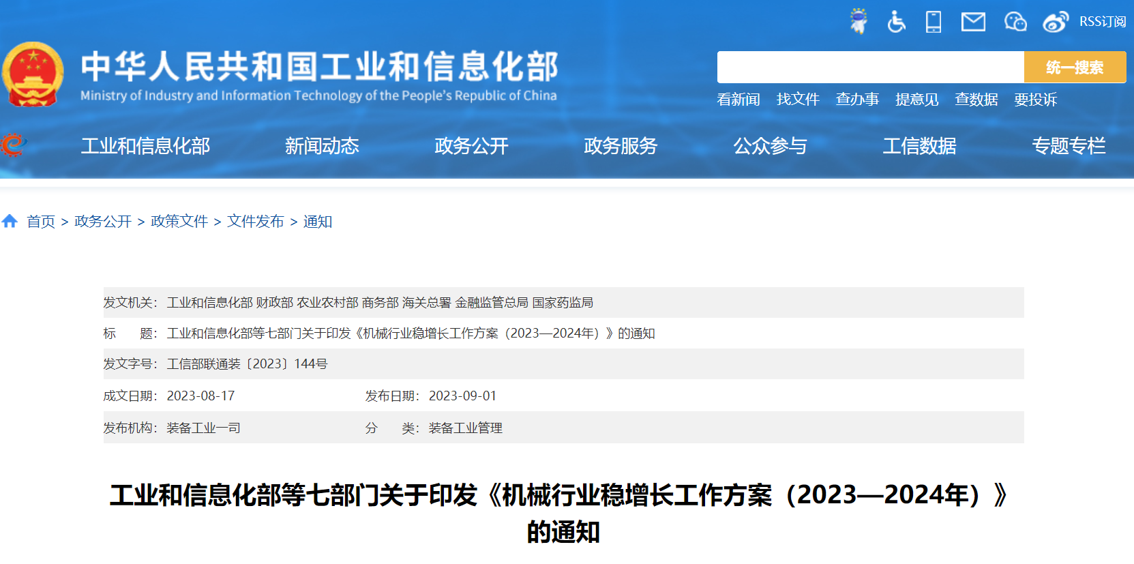Click the red gear icon left of navigation
This screenshot has height=564, width=1134.
12,145
